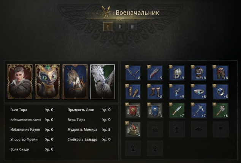
Task: Select the pickaxe +7 tool
Action: pyautogui.click(x=198, y=111)
